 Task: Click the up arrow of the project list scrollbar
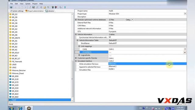coord(72,14)
